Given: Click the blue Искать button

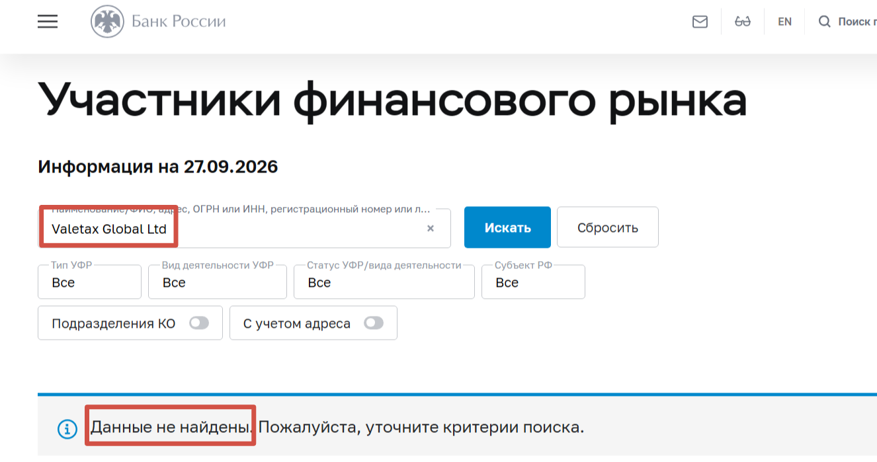Looking at the screenshot, I should pos(507,227).
